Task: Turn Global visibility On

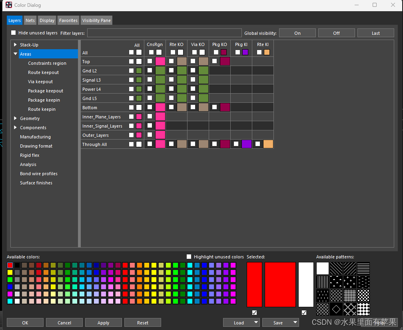Action: (x=297, y=33)
